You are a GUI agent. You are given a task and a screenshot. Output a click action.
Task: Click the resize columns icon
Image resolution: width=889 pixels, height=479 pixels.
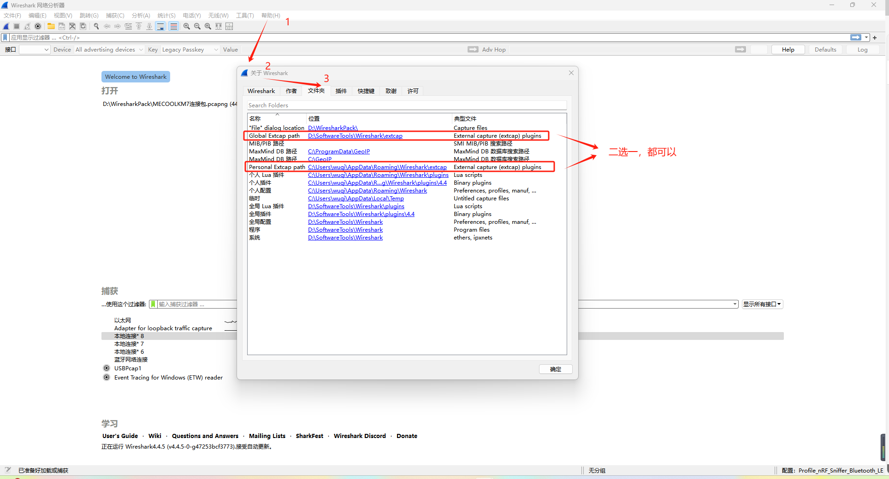[219, 27]
